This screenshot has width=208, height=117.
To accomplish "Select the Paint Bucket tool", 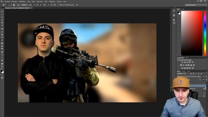I will click(x=2, y=43).
